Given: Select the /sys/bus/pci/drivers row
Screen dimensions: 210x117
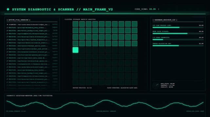Looking at the screenshot, I should tap(32, 61).
